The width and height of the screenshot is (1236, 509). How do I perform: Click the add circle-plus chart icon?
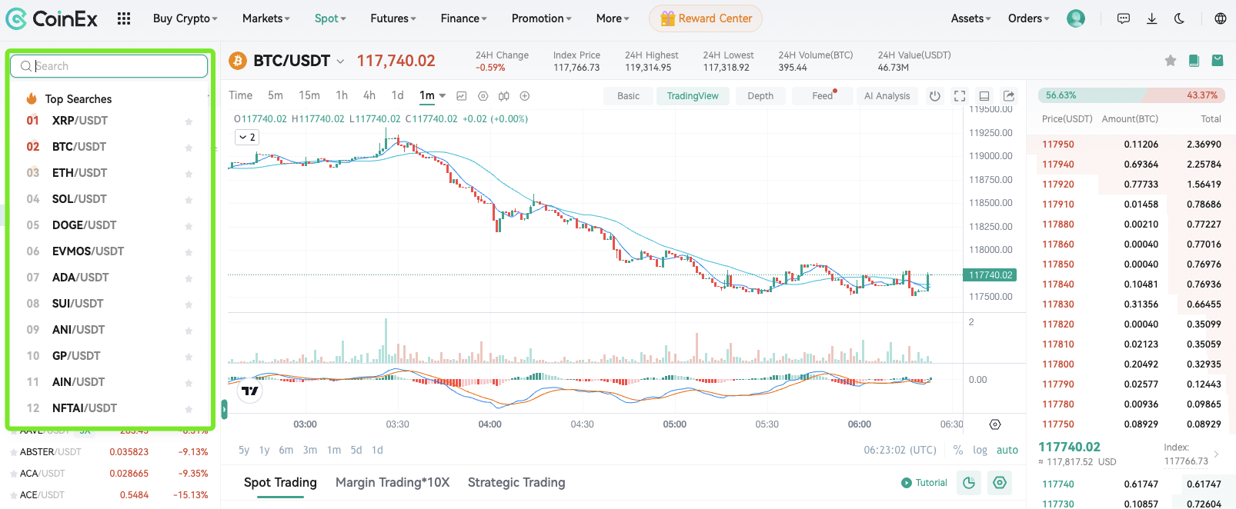click(x=525, y=96)
